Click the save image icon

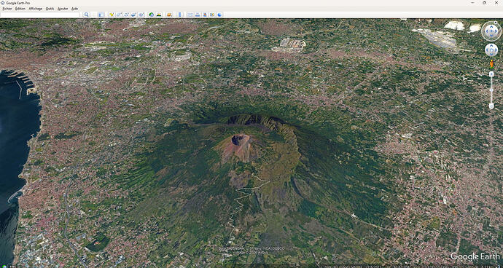pyautogui.click(x=205, y=15)
